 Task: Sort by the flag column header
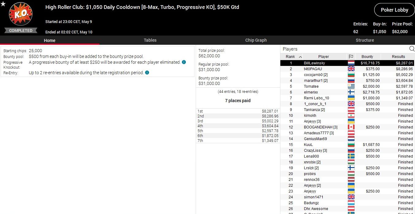click(x=351, y=57)
